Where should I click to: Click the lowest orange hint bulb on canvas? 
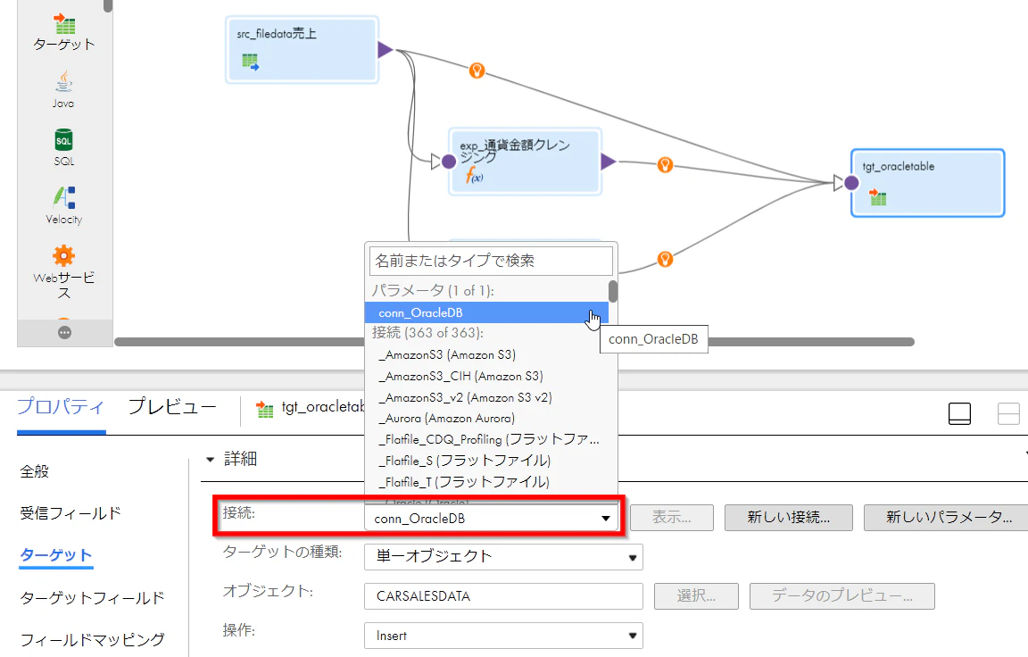665,260
